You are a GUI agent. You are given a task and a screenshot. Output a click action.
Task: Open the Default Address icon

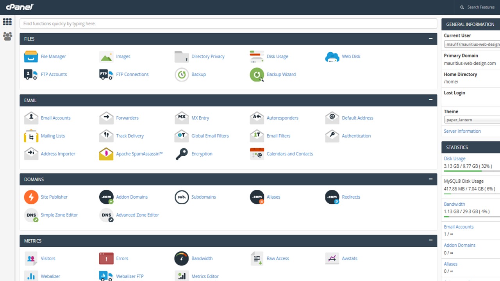pos(332,118)
